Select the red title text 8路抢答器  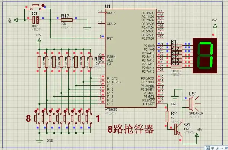(131, 129)
